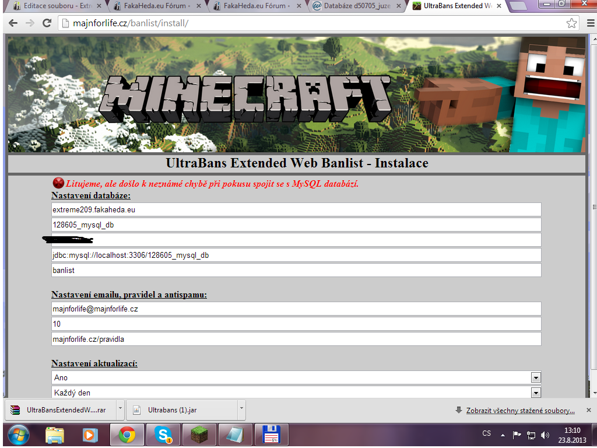The width and height of the screenshot is (597, 448).
Task: Open the downloaded Ultrabans (1).jar file
Action: [182, 410]
